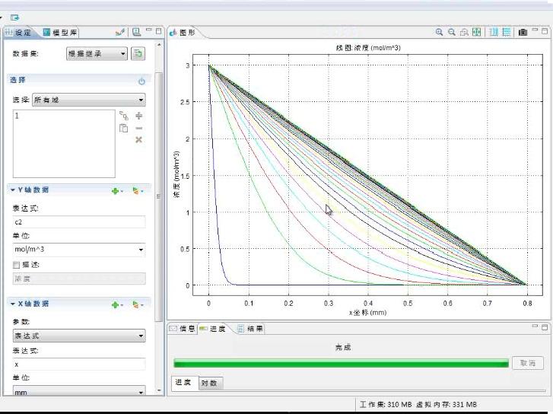The width and height of the screenshot is (553, 414).
Task: Toggle y-axis log scale icon
Action: tap(507, 32)
